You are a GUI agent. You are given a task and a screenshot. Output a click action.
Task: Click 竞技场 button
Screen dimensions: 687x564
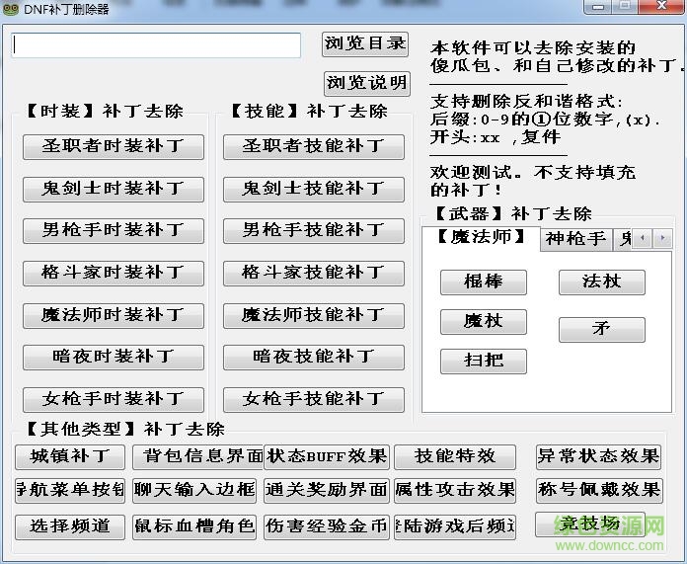point(590,524)
